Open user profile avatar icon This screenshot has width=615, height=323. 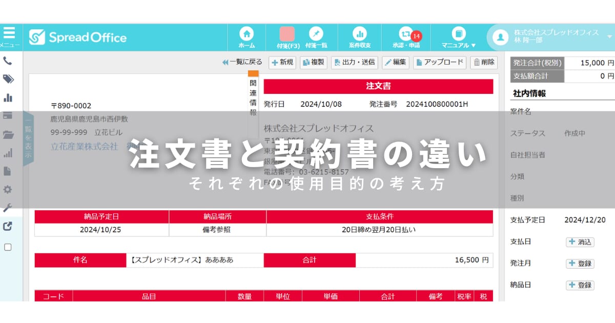click(500, 36)
